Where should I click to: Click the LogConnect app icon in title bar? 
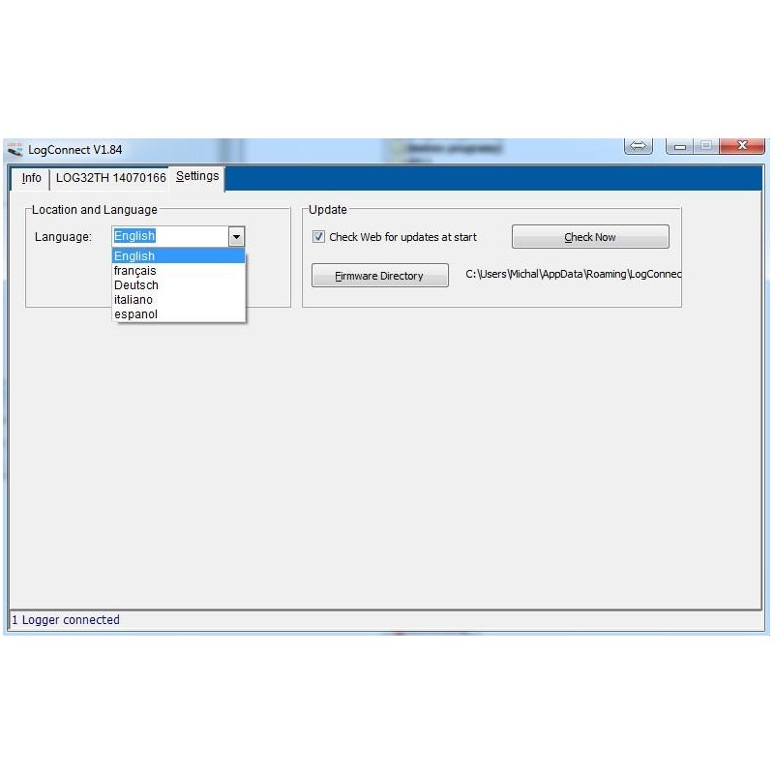pos(15,150)
